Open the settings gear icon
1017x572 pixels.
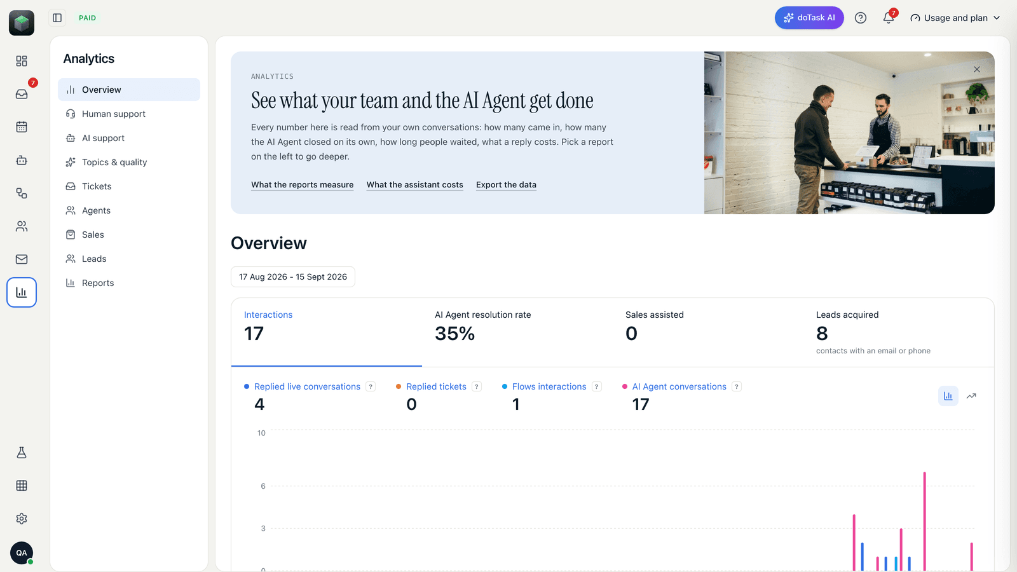click(x=22, y=519)
